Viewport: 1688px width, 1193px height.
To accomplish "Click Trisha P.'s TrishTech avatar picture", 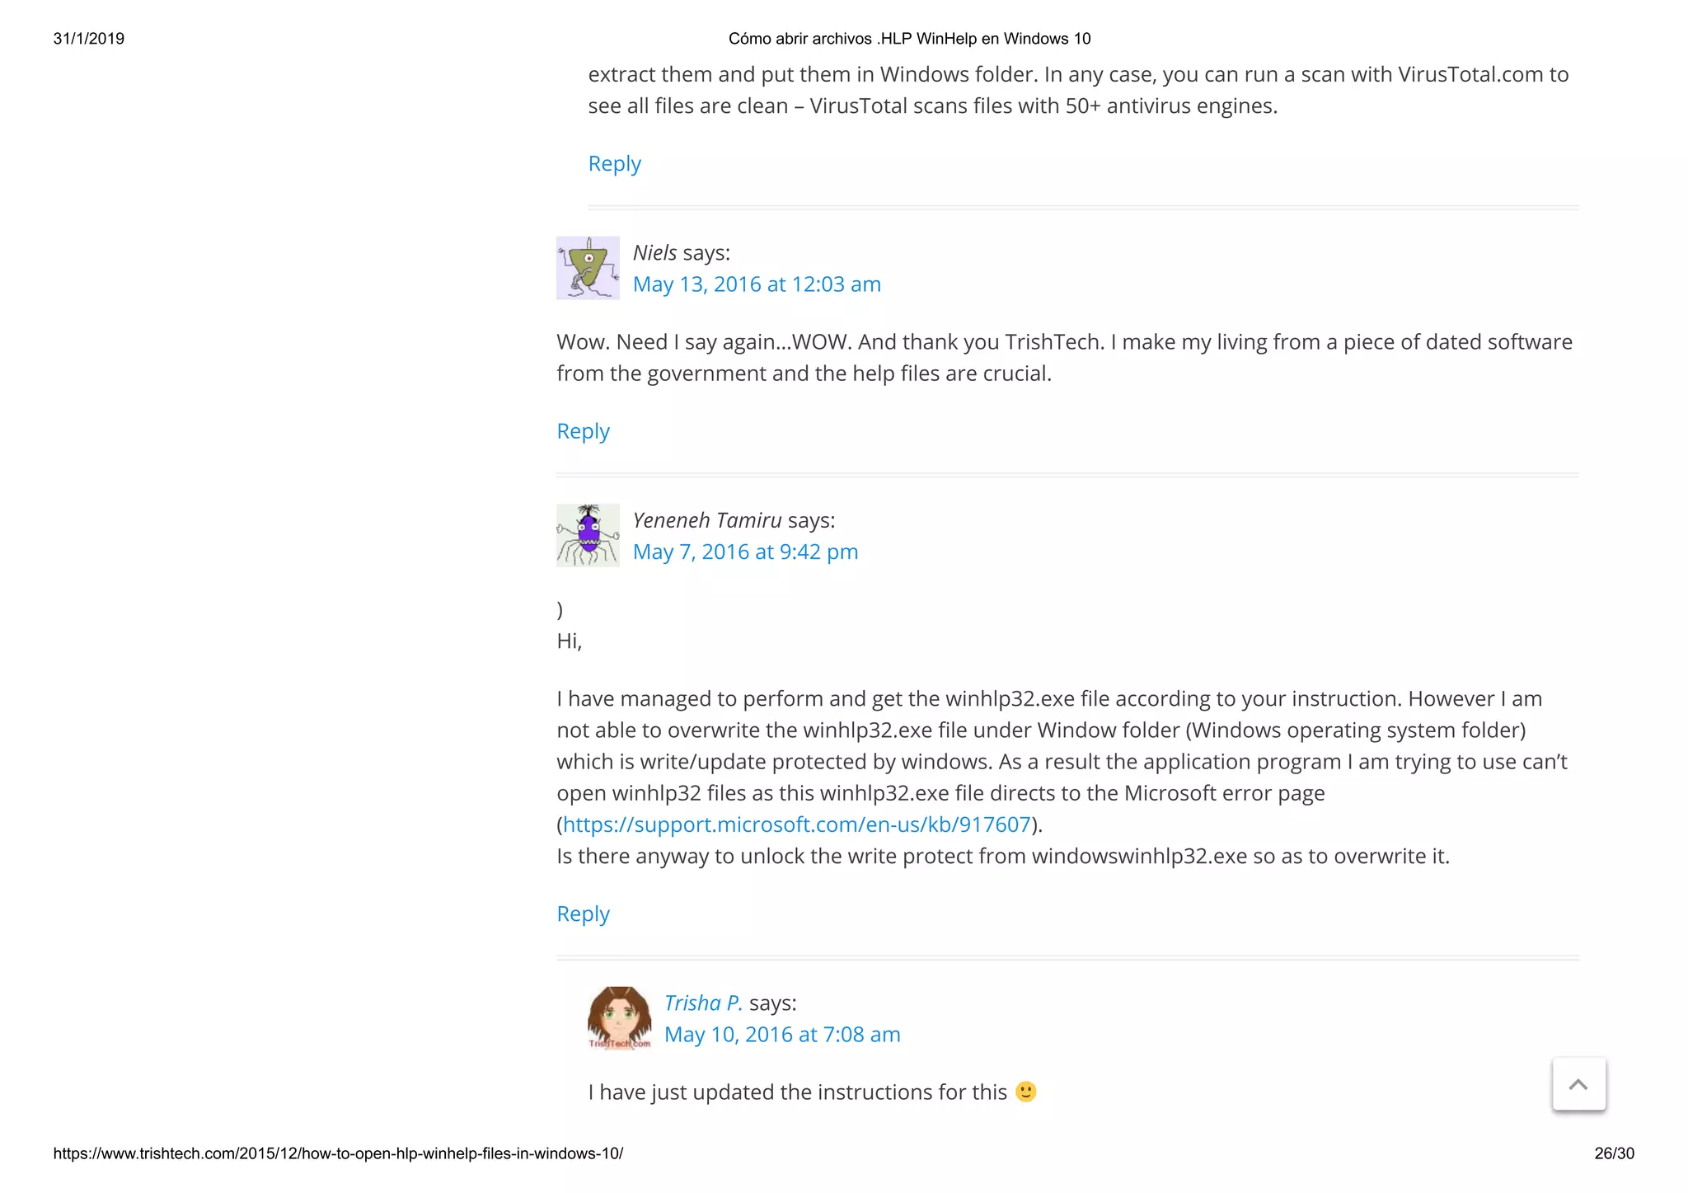I will tap(619, 1017).
